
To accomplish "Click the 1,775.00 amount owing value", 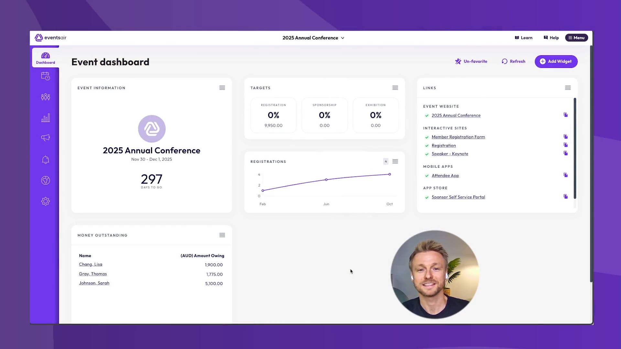I will (x=214, y=274).
